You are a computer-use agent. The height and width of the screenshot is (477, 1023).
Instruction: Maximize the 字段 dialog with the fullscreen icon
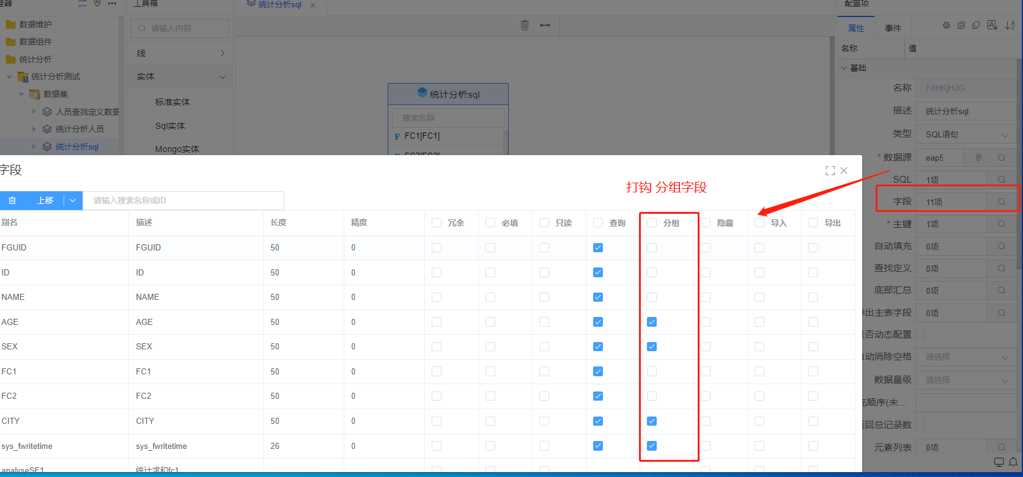point(830,171)
